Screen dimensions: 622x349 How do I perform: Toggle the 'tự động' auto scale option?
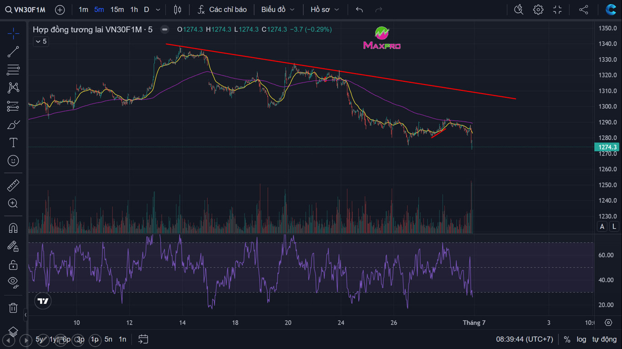[604, 339]
